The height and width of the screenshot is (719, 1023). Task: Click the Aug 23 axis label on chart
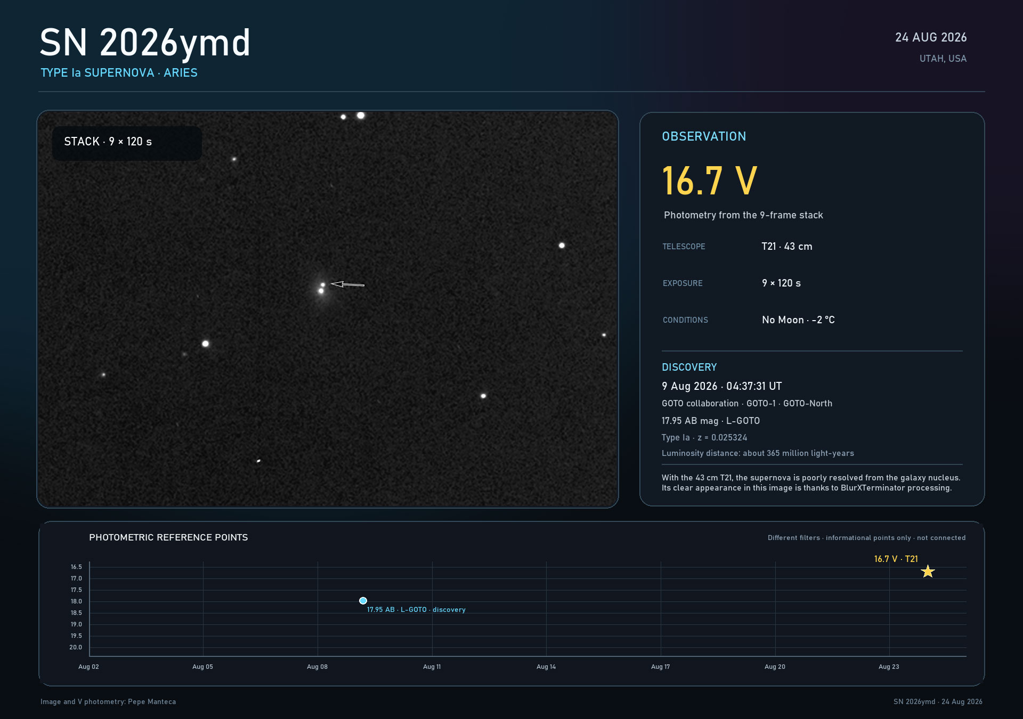point(889,667)
